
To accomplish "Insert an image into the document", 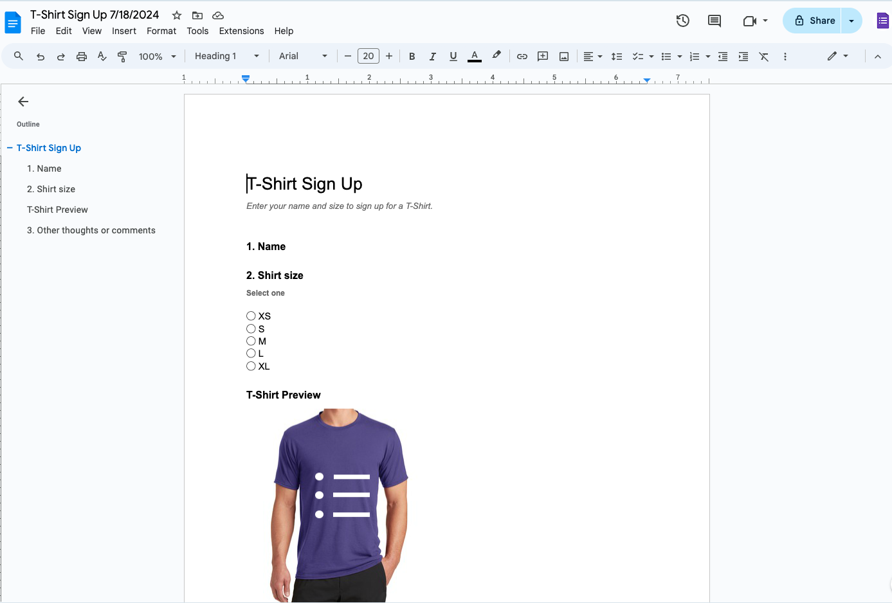I will (x=563, y=56).
